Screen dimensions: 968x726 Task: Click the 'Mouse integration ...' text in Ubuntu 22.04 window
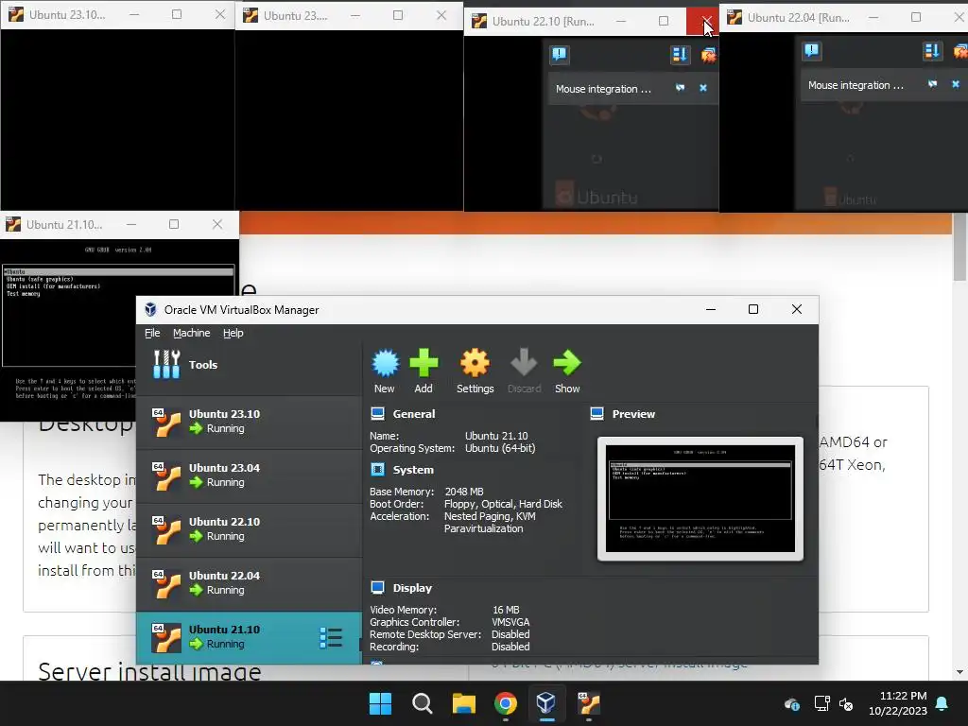coord(856,85)
